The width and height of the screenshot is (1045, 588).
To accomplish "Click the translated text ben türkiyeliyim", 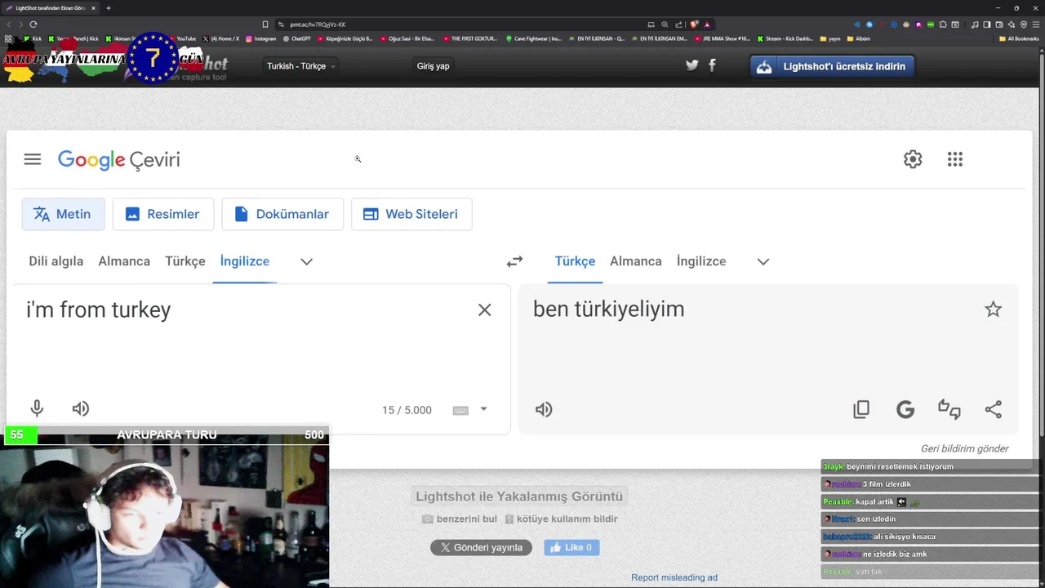I will click(x=609, y=309).
